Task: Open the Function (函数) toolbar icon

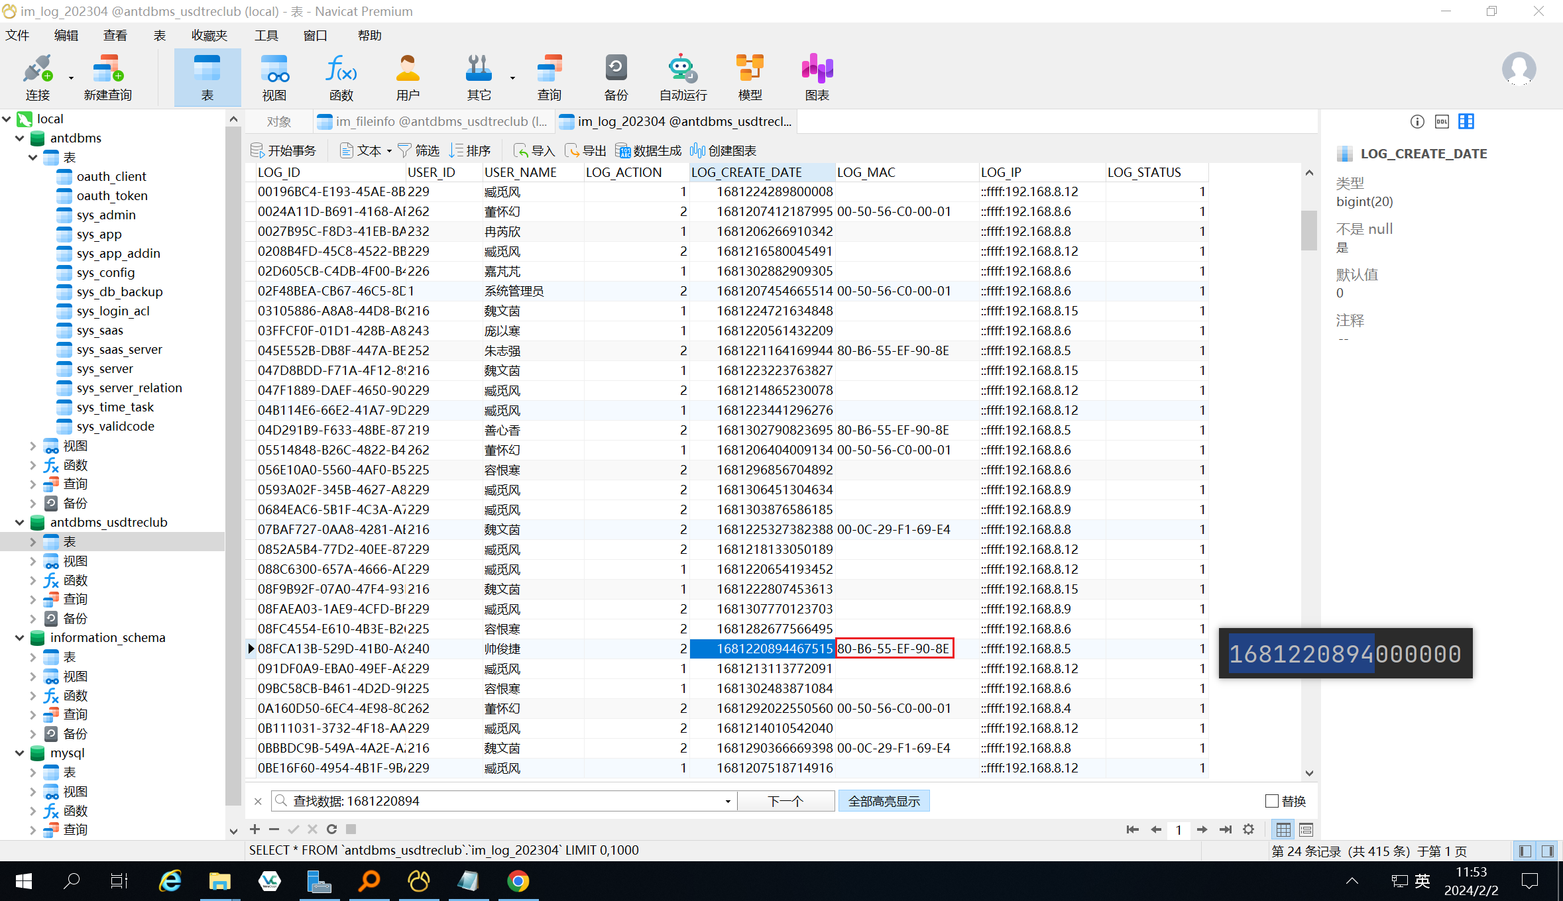Action: [341, 78]
